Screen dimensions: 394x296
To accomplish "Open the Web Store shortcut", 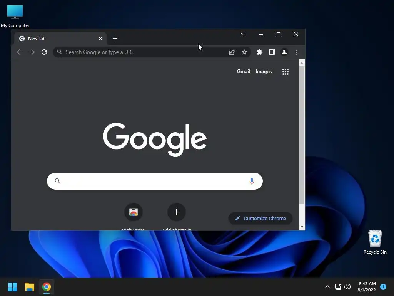I will pyautogui.click(x=134, y=212).
